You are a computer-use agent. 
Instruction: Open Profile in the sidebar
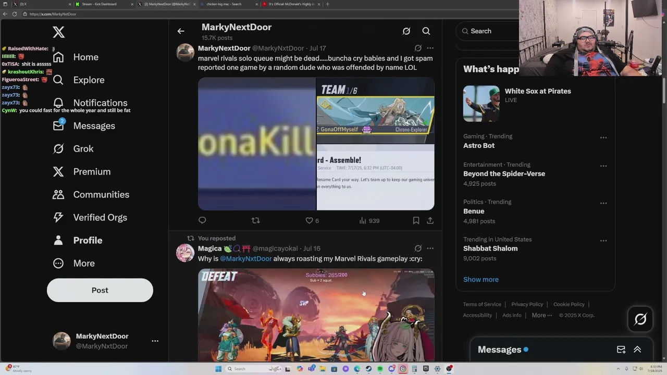78,241
